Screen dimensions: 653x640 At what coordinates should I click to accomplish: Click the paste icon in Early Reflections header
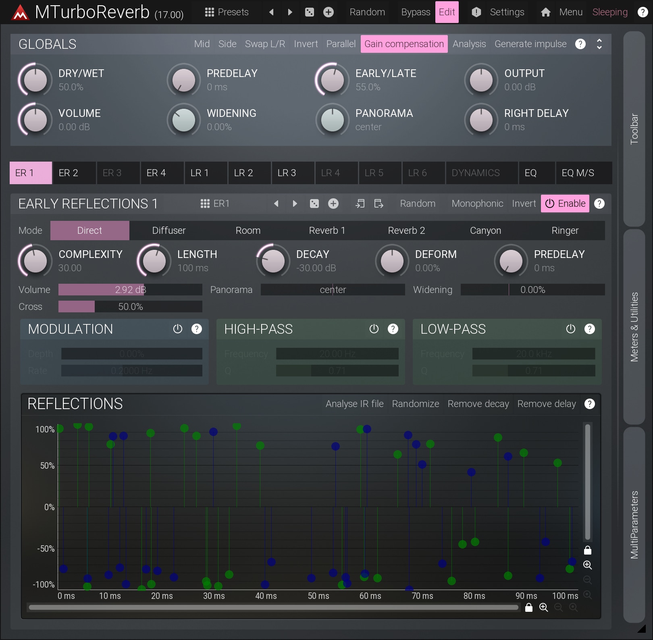378,204
